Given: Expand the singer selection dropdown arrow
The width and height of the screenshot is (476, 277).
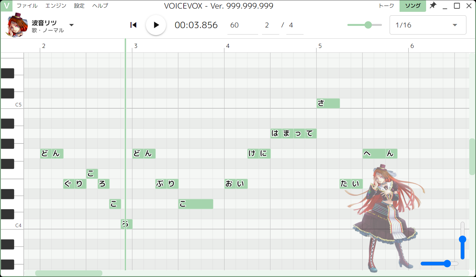Looking at the screenshot, I should click(x=72, y=25).
